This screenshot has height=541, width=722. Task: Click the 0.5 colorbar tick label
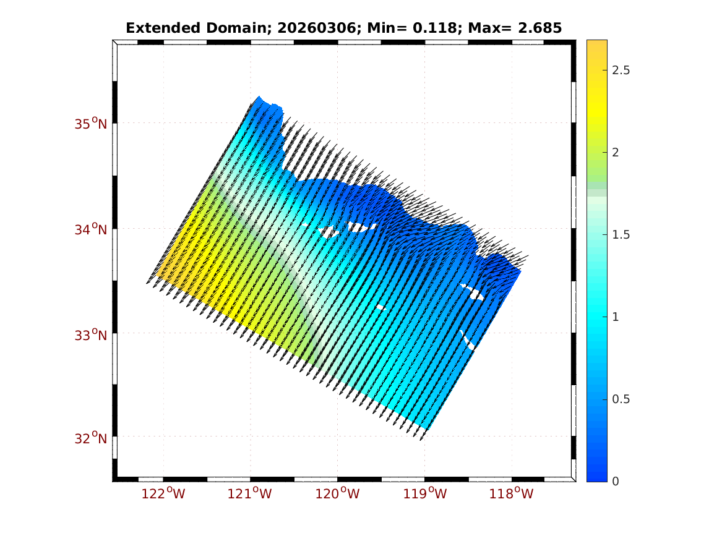pos(620,399)
